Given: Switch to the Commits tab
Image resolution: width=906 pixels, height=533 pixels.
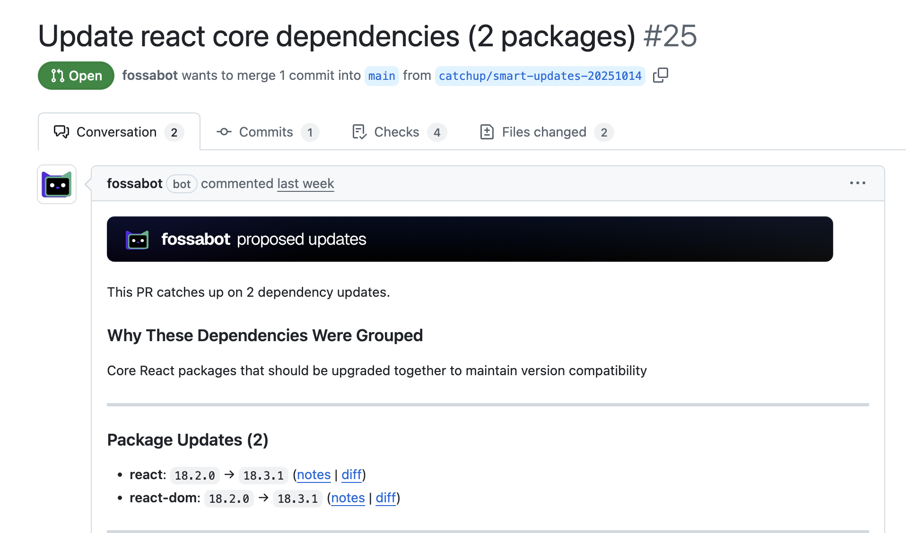Looking at the screenshot, I should point(268,132).
